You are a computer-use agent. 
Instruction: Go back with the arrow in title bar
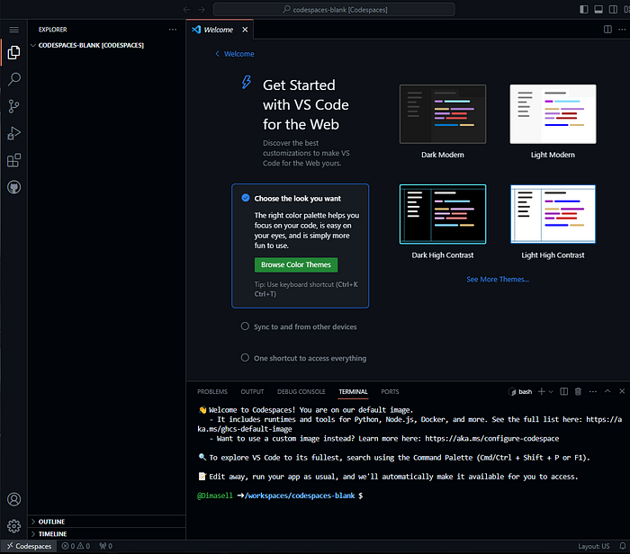coord(187,10)
